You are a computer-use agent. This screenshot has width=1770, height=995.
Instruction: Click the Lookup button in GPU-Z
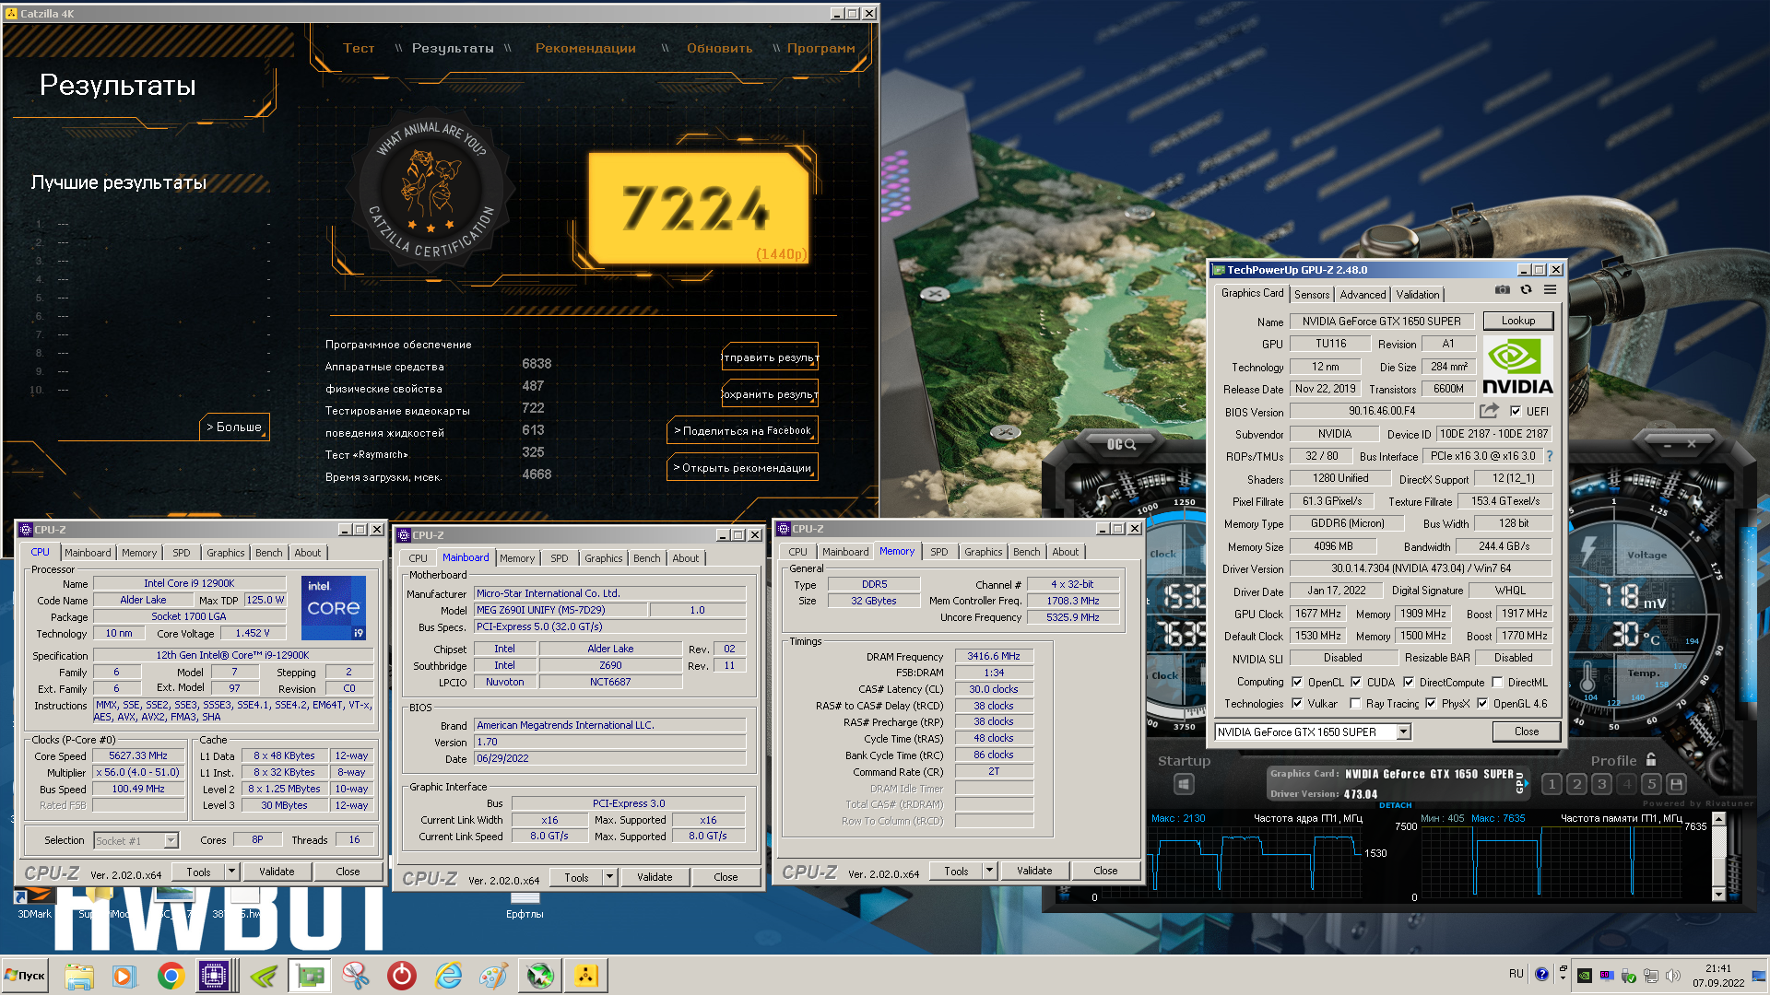tap(1517, 322)
